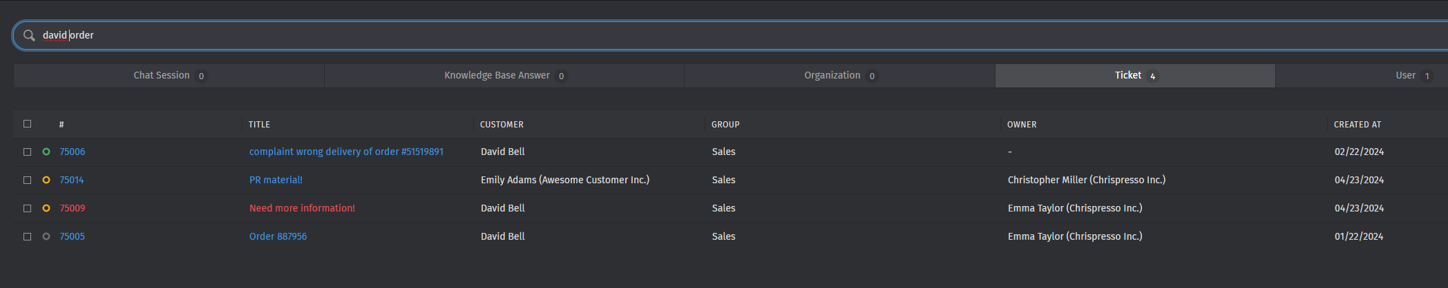The width and height of the screenshot is (1448, 288).
Task: Click orange status icon of ticket 75014
Action: click(46, 180)
